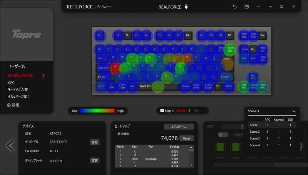Choose Scene 3 from the scene list
Screen dimensions: 308x175
pyautogui.click(x=272, y=138)
